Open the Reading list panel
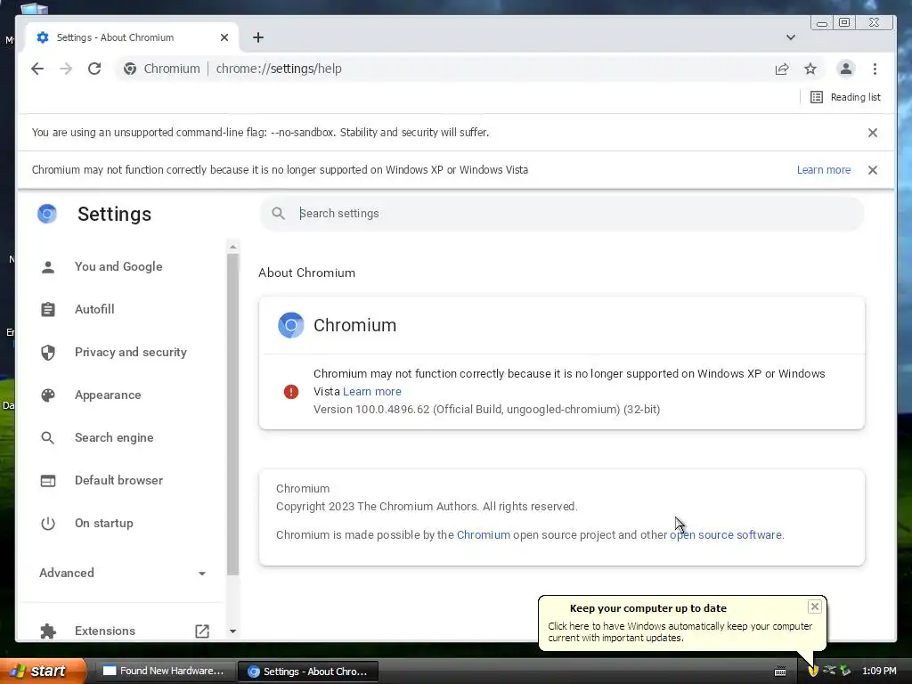The image size is (912, 684). (x=845, y=97)
